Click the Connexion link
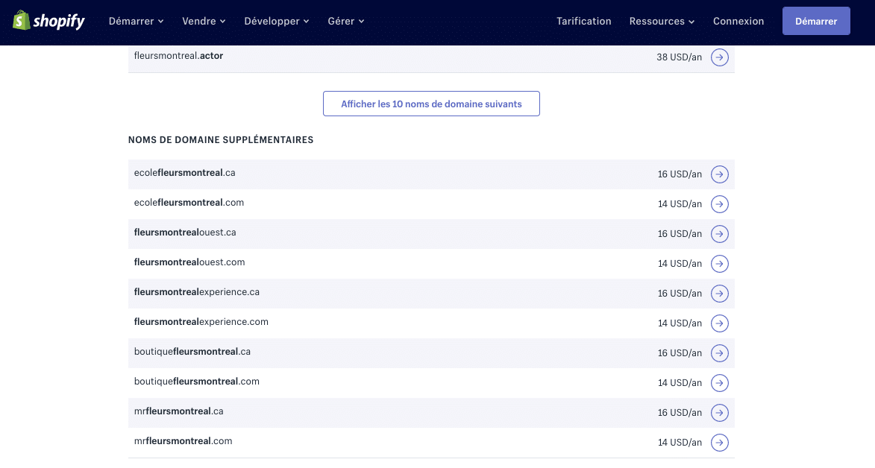 (738, 22)
